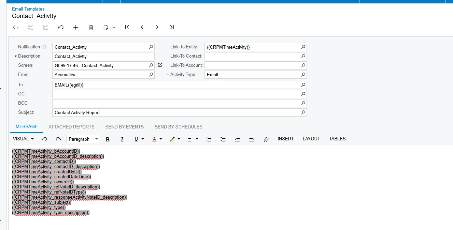The height and width of the screenshot is (230, 453).
Task: Open the Paragraph style combo box
Action: pos(83,139)
